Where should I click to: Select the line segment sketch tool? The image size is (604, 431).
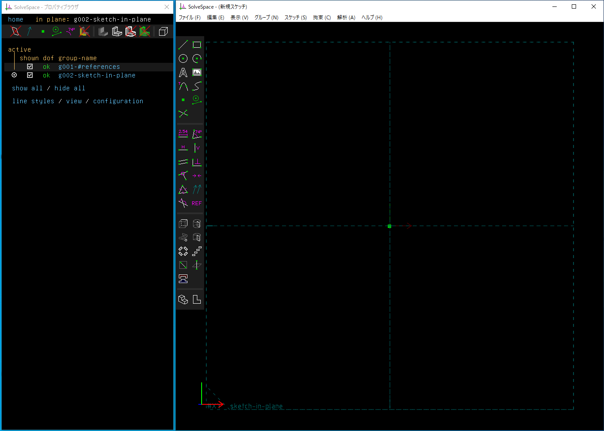click(183, 45)
